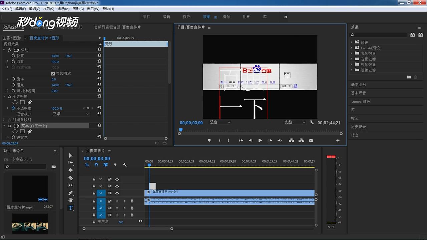The height and width of the screenshot is (240, 427).
Task: Open playback resolution dropdown 完整
Action: click(295, 122)
